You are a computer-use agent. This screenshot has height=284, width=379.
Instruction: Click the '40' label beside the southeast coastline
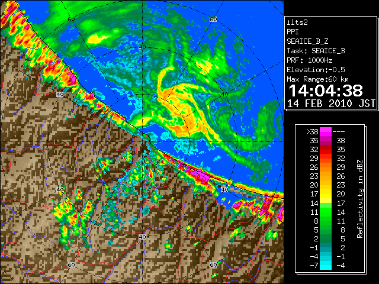pyautogui.click(x=224, y=189)
